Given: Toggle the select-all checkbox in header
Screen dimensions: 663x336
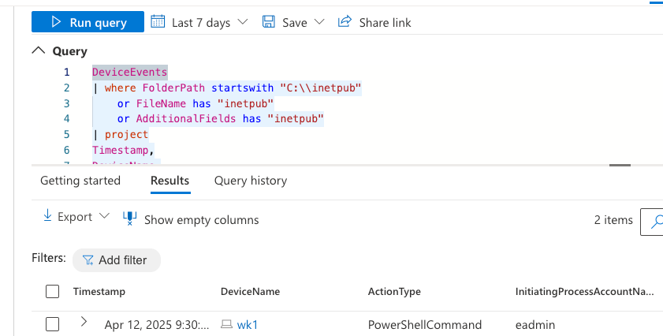Looking at the screenshot, I should click(x=53, y=292).
